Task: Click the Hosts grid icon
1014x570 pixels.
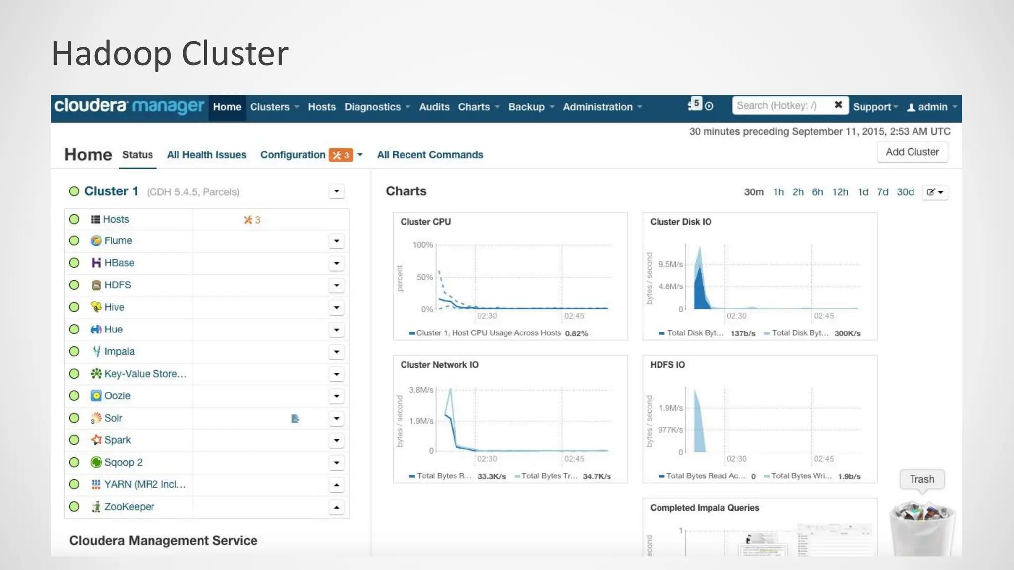Action: click(x=96, y=219)
